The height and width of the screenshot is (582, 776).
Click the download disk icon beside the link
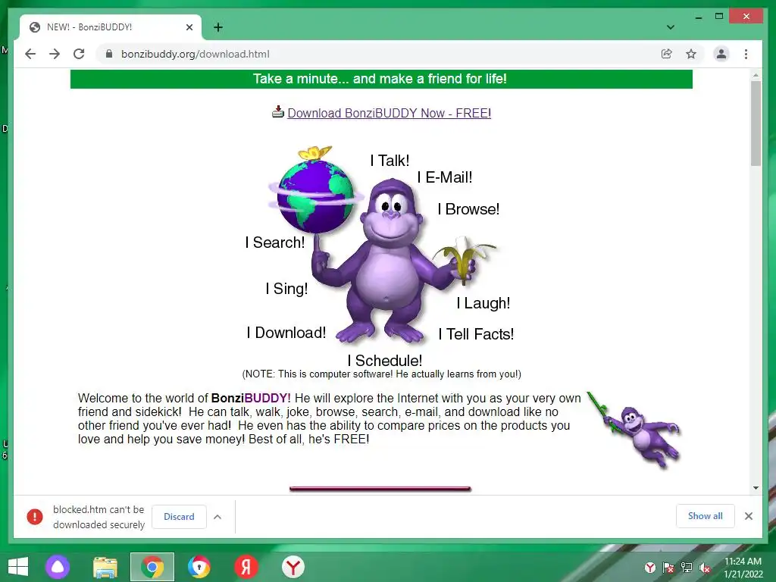coord(278,112)
